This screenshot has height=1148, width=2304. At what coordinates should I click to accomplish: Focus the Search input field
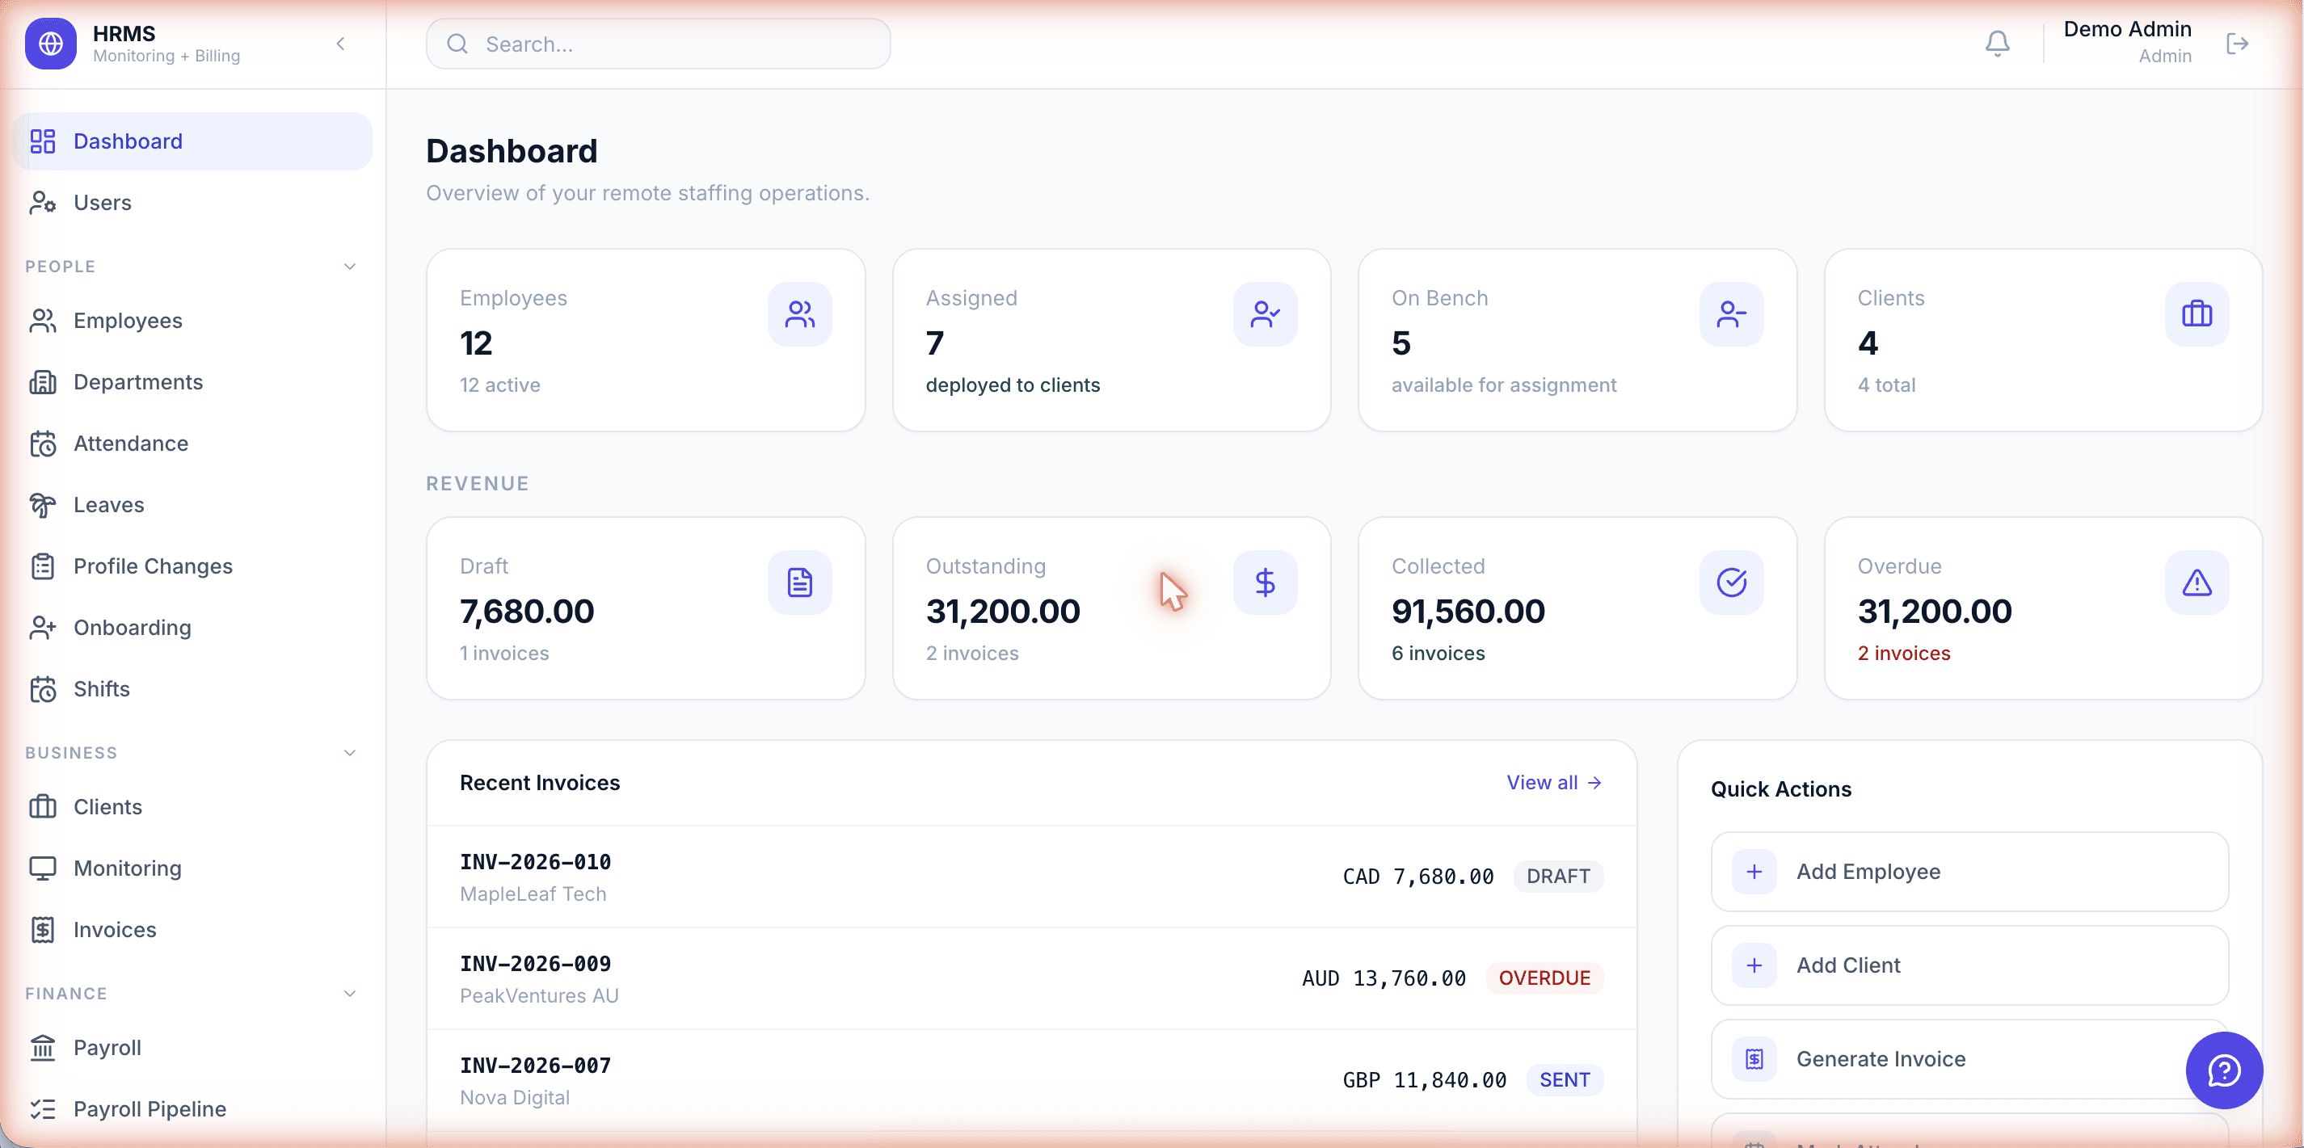pos(659,44)
